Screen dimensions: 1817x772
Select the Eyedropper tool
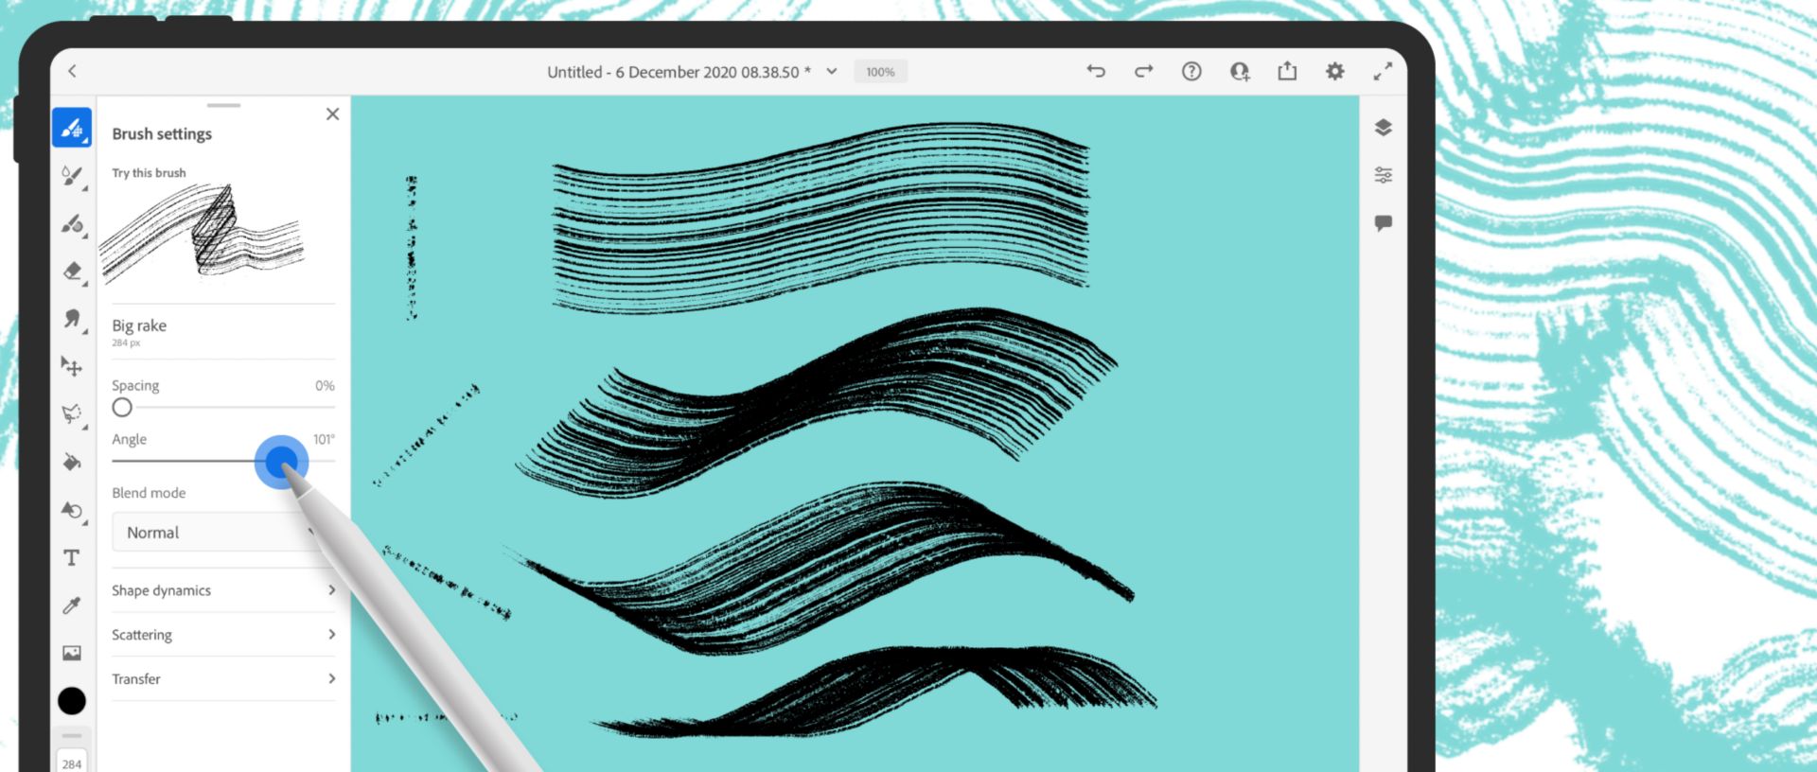(72, 605)
